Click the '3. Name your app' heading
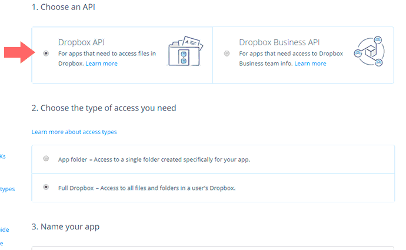 pyautogui.click(x=65, y=226)
